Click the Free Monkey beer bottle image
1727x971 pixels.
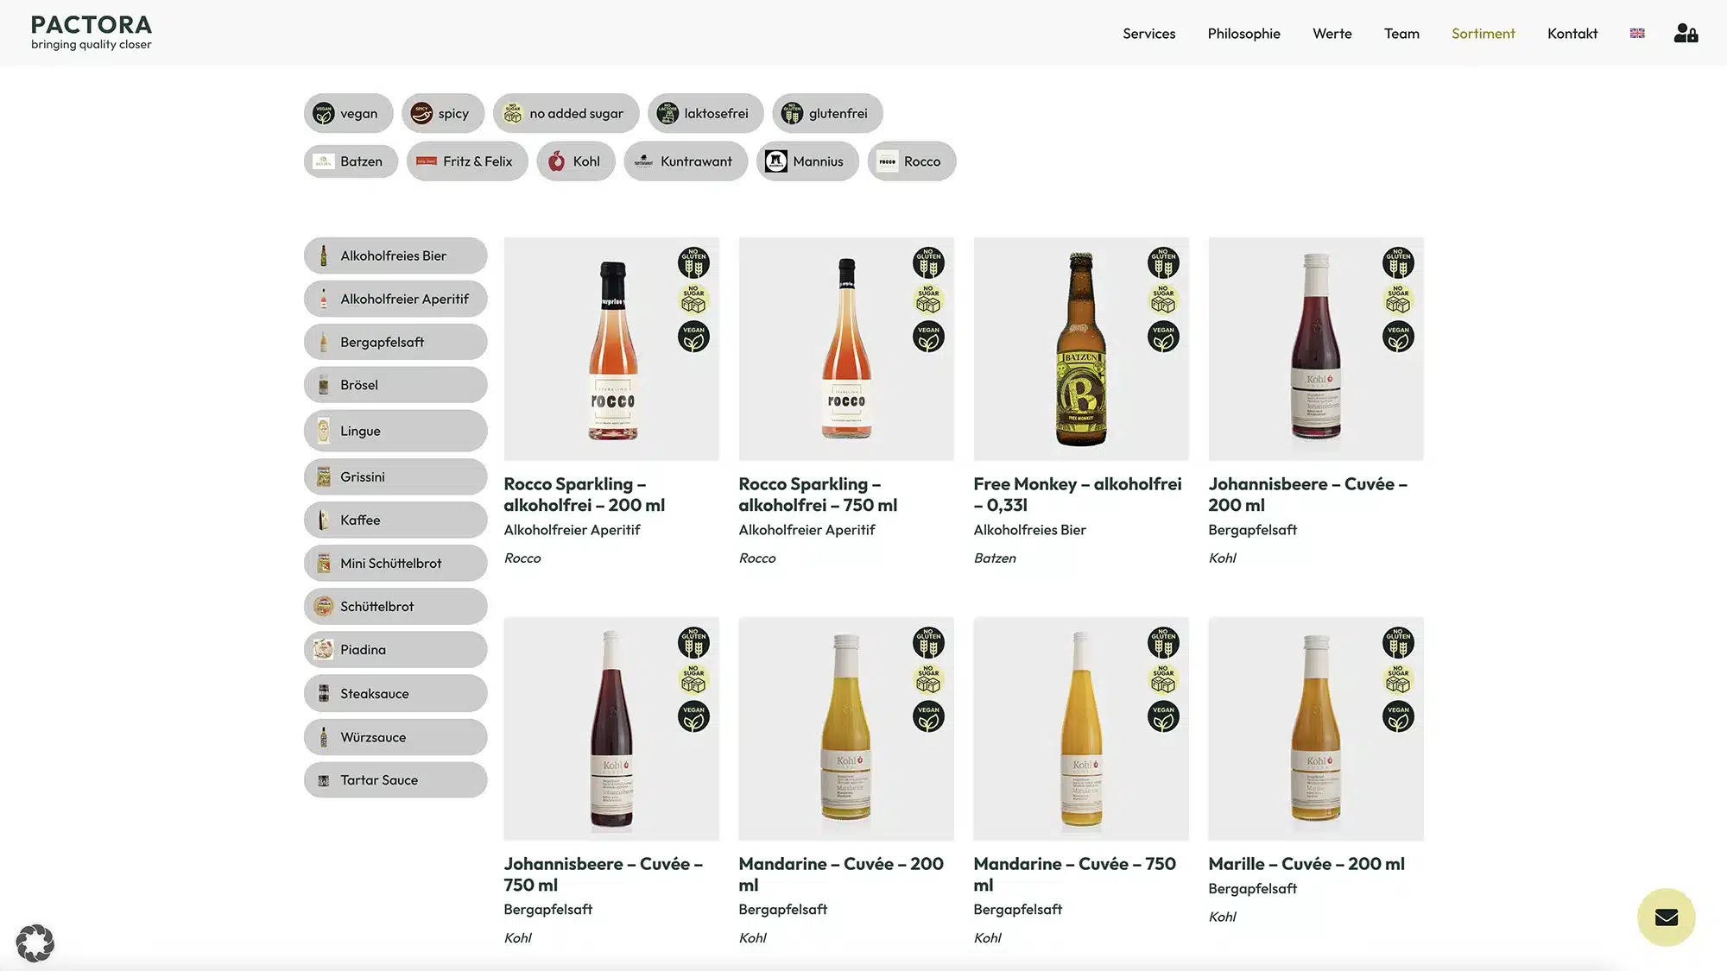(x=1080, y=349)
